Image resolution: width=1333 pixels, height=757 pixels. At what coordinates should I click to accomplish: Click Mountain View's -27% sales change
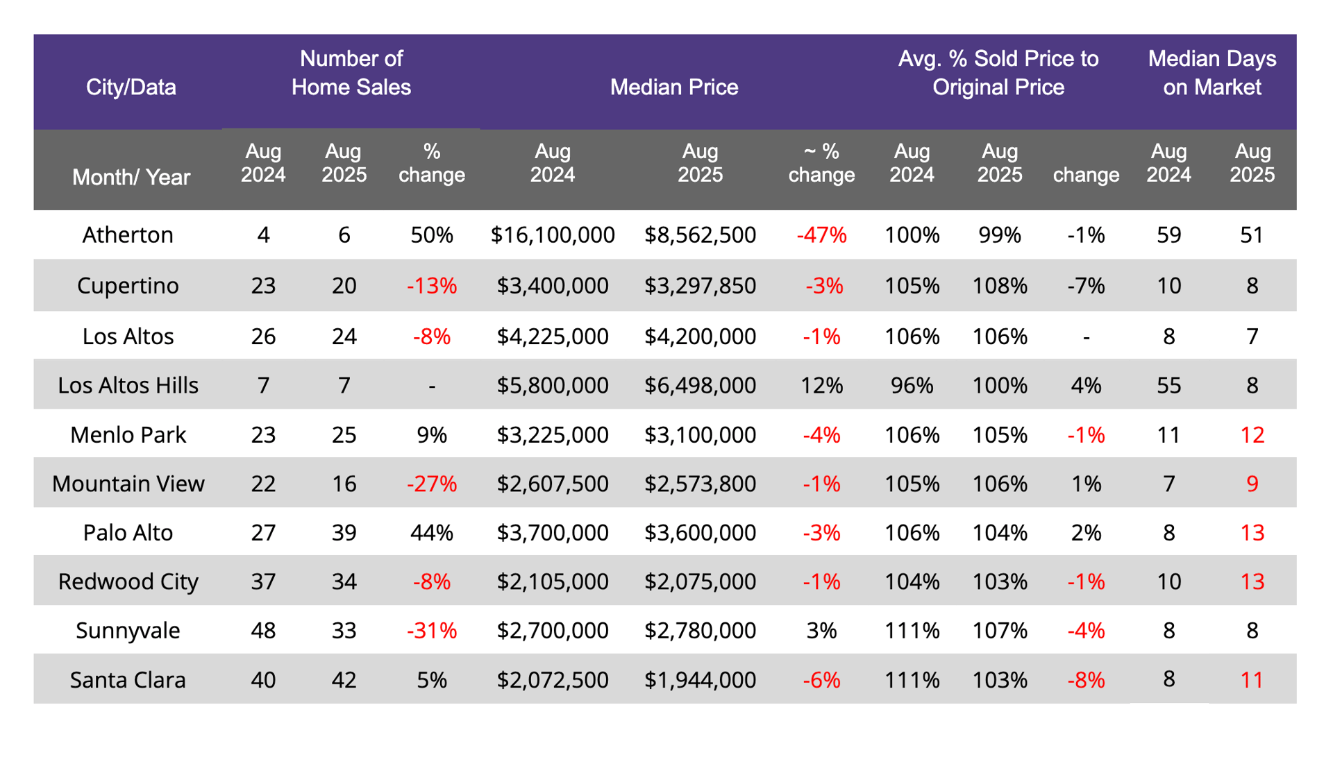click(x=431, y=484)
